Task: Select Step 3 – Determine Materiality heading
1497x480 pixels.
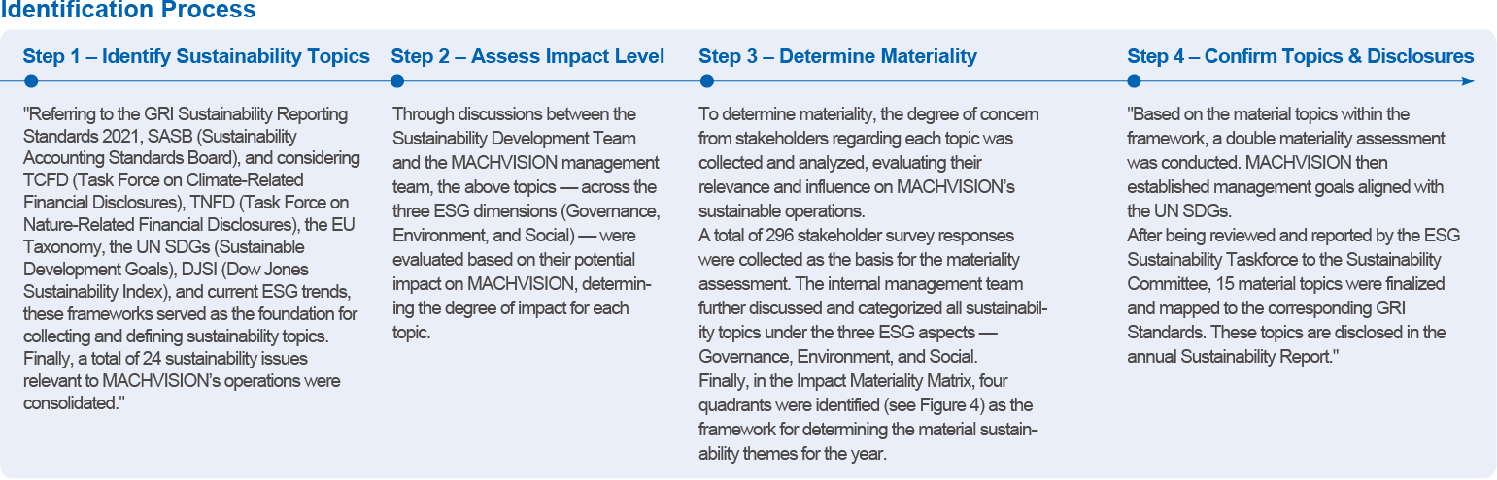Action: [x=837, y=56]
